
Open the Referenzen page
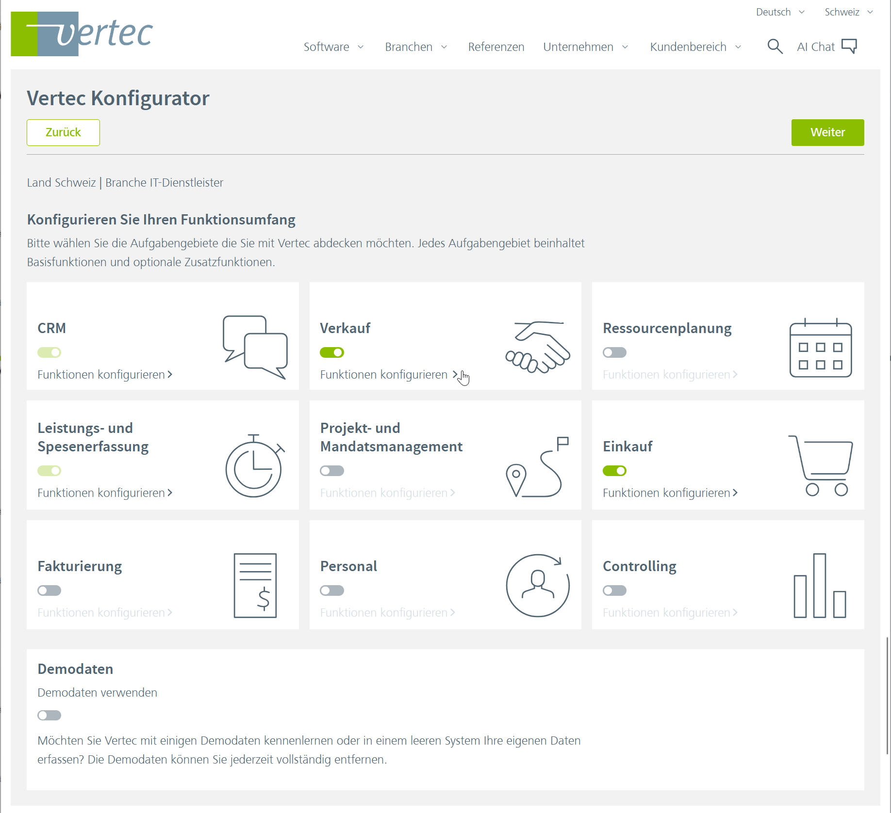(x=496, y=47)
